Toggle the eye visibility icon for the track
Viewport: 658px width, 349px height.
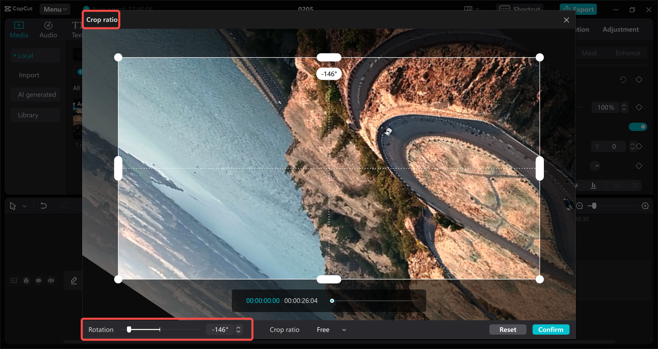(x=39, y=280)
